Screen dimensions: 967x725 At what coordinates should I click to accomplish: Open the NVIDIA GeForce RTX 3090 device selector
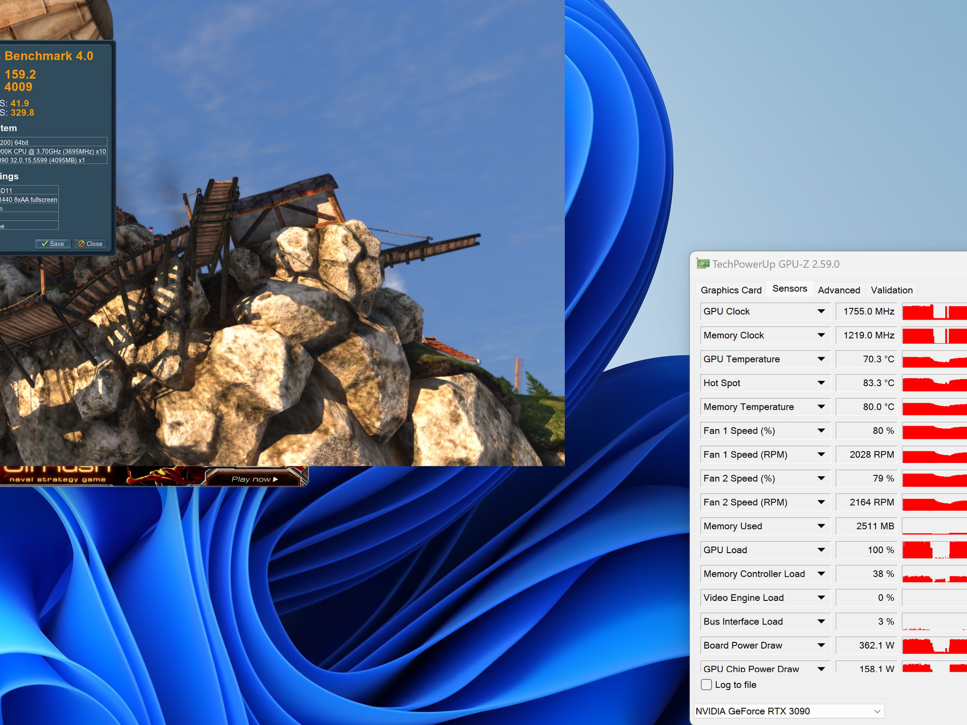click(789, 711)
